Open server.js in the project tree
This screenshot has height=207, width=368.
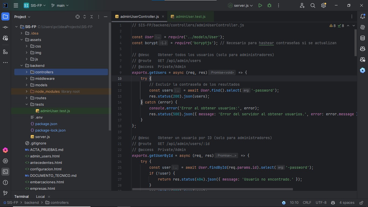click(x=42, y=137)
